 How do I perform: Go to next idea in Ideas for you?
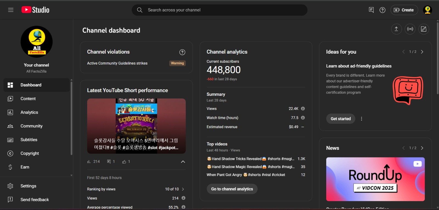pyautogui.click(x=422, y=52)
